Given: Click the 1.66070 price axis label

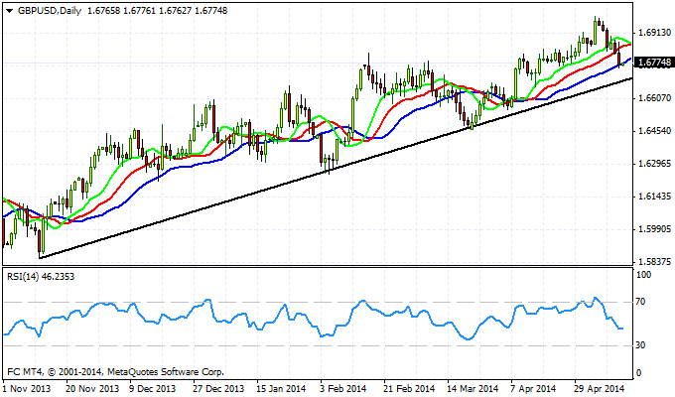Looking at the screenshot, I should pos(655,98).
